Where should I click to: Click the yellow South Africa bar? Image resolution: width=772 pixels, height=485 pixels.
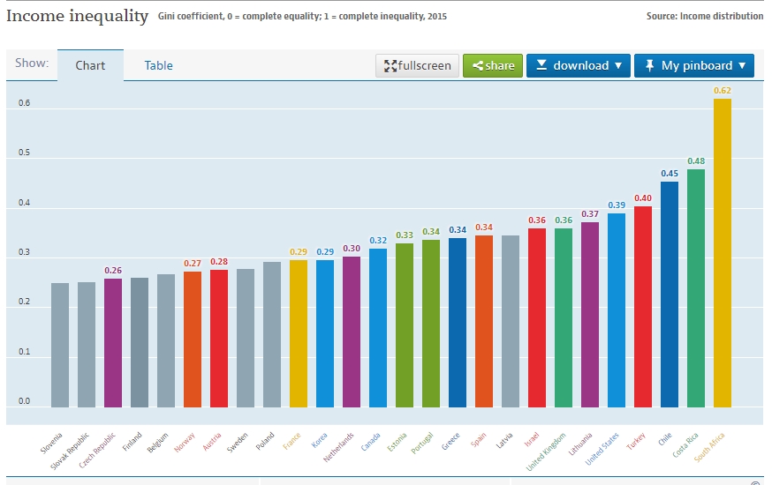pyautogui.click(x=723, y=253)
